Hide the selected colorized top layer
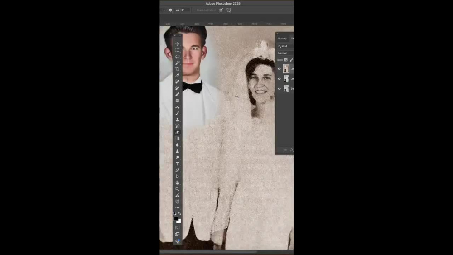The width and height of the screenshot is (453, 255). [x=279, y=69]
